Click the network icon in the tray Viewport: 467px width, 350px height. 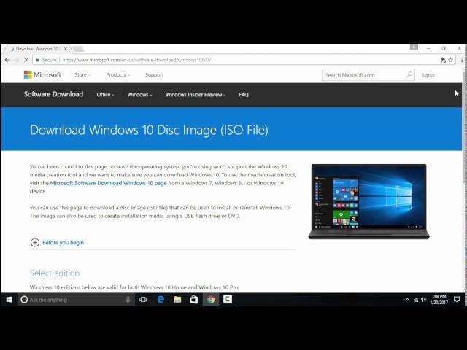416,300
